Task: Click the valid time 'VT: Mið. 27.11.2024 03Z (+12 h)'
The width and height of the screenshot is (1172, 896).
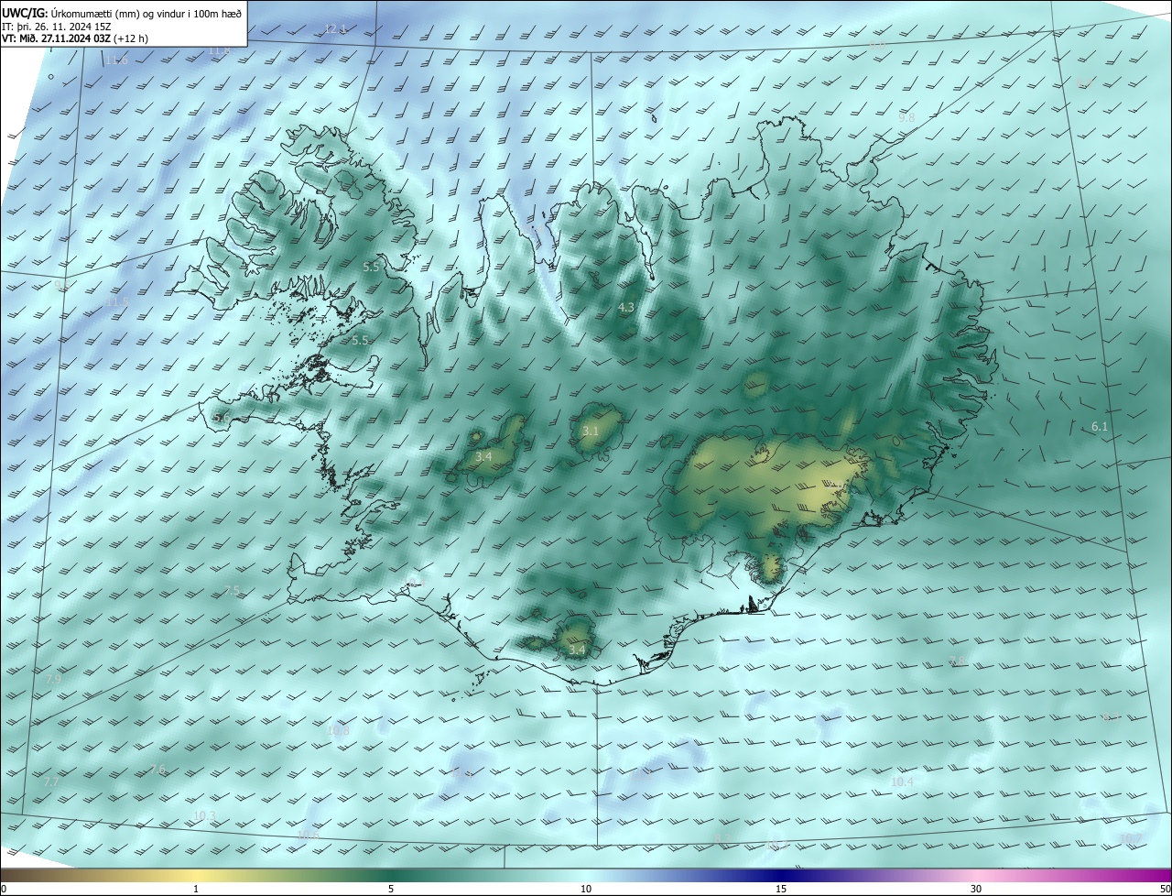Action: point(75,38)
